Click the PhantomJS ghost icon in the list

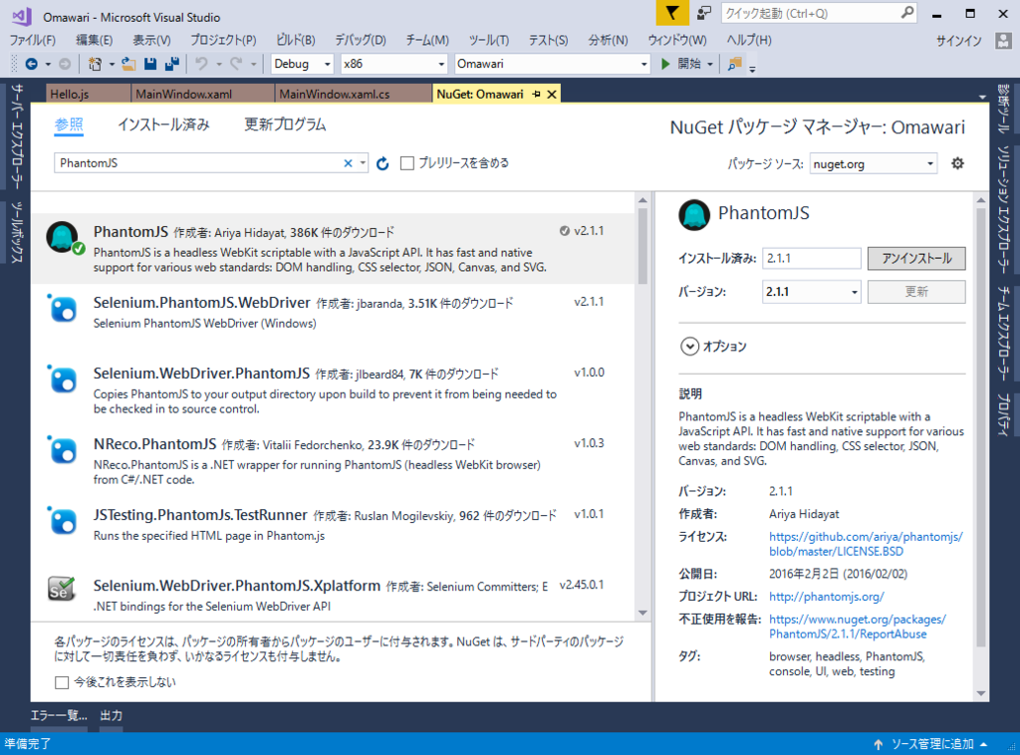pyautogui.click(x=63, y=237)
